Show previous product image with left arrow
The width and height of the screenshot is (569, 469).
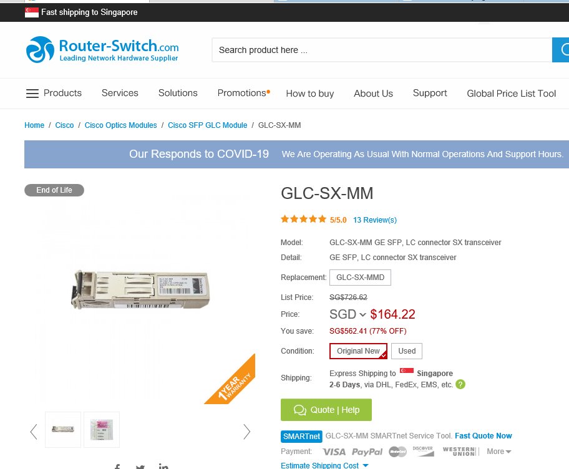click(34, 432)
